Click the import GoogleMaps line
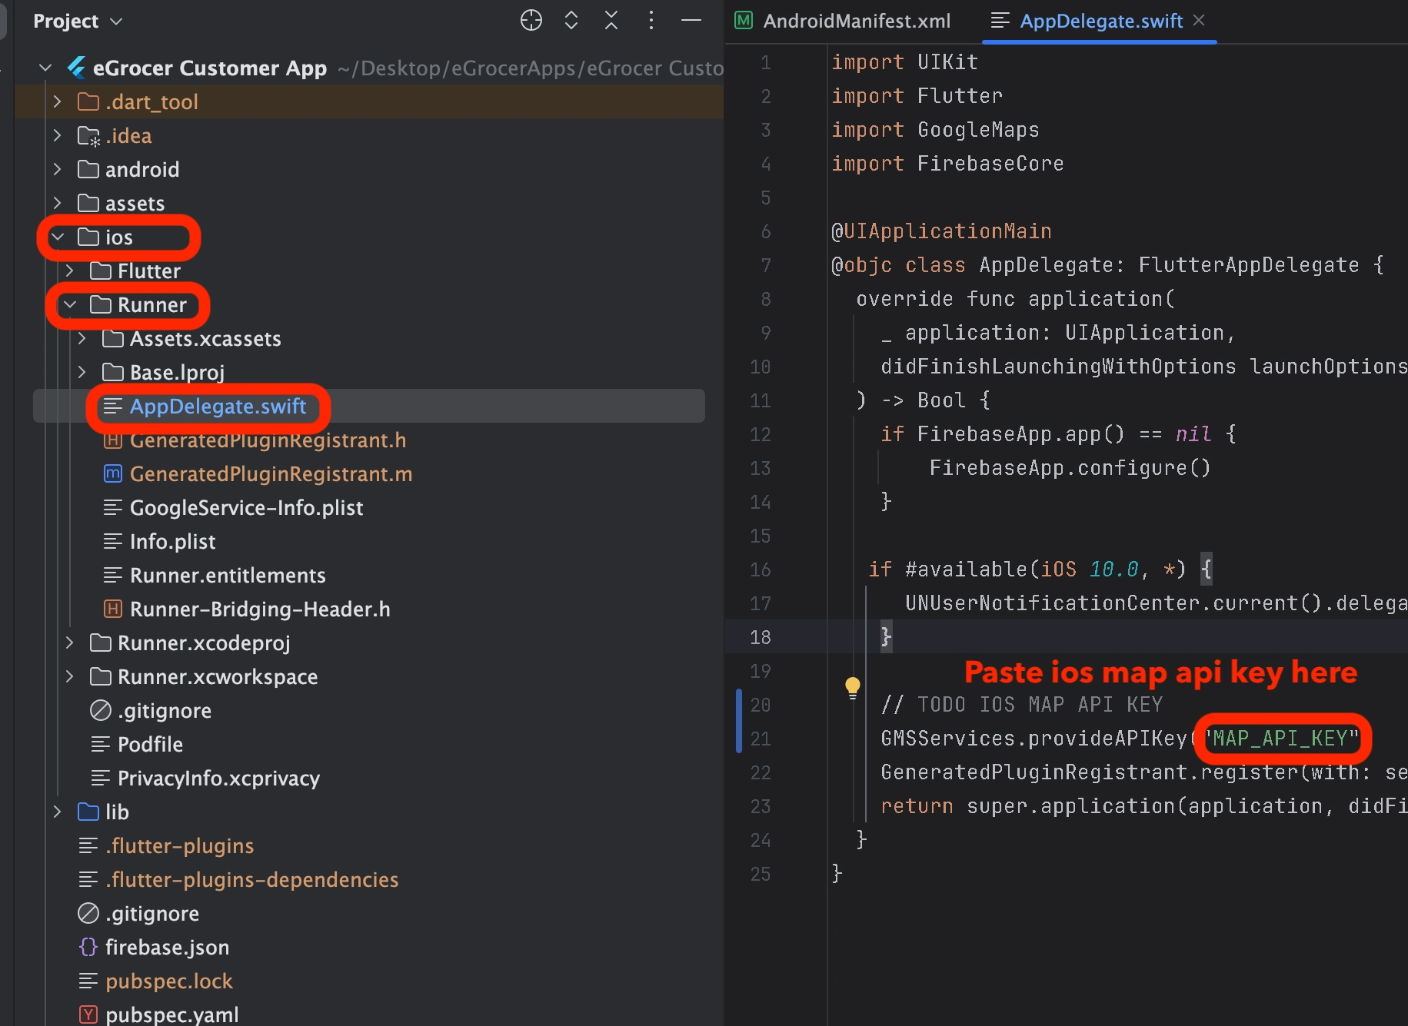Image resolution: width=1408 pixels, height=1026 pixels. point(935,130)
